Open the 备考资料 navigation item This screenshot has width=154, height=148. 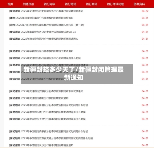pos(139,4)
